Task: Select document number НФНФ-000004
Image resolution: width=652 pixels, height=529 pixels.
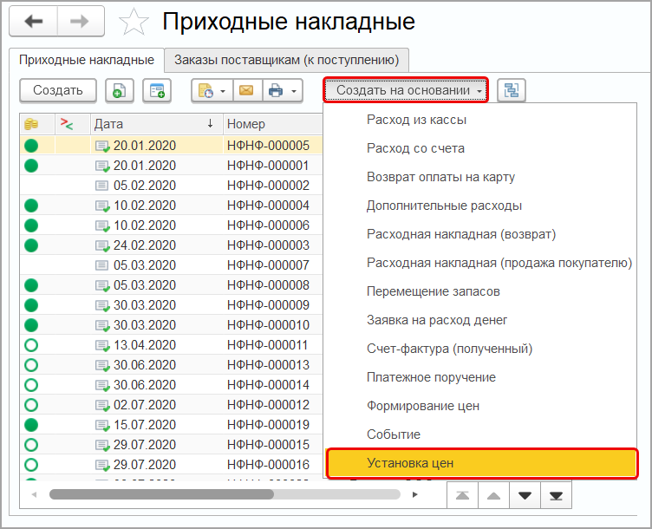Action: [268, 206]
